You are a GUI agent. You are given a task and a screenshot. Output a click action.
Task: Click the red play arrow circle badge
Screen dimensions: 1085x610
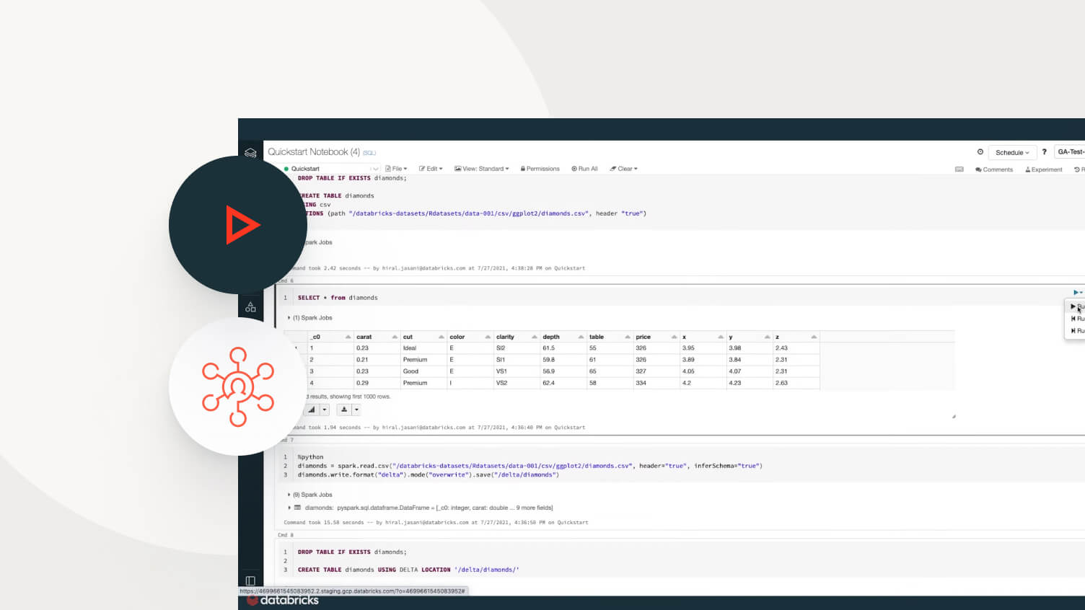click(238, 225)
